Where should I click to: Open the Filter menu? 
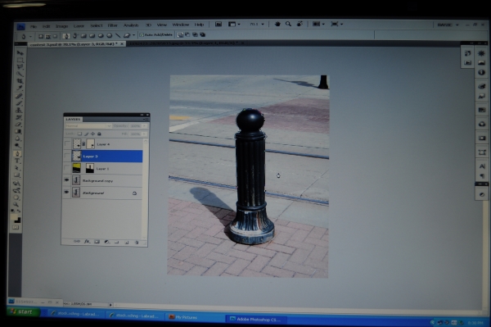tap(113, 25)
